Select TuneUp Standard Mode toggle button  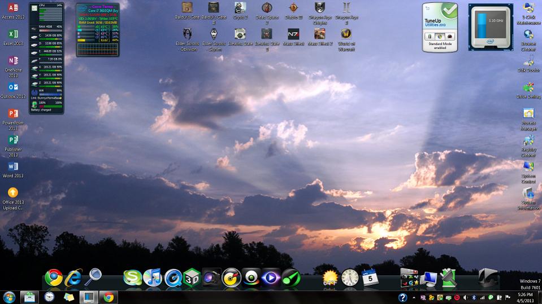(x=440, y=36)
